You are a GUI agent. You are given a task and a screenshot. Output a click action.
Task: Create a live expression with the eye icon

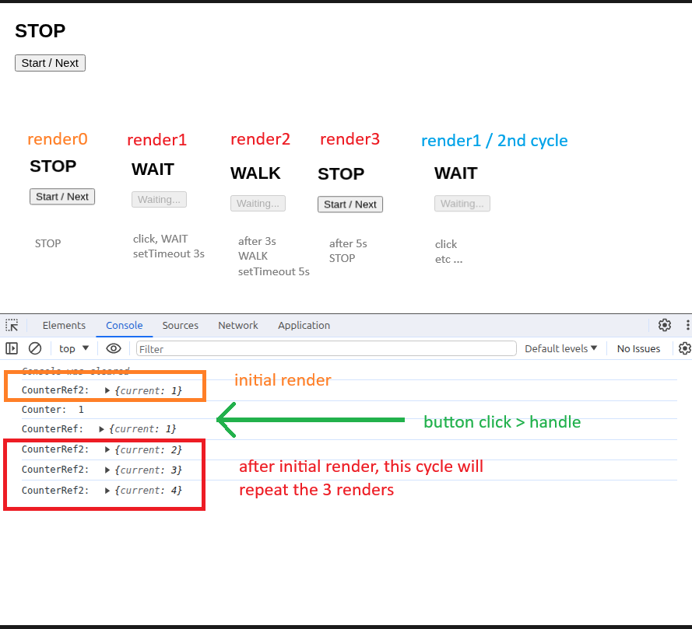click(114, 348)
